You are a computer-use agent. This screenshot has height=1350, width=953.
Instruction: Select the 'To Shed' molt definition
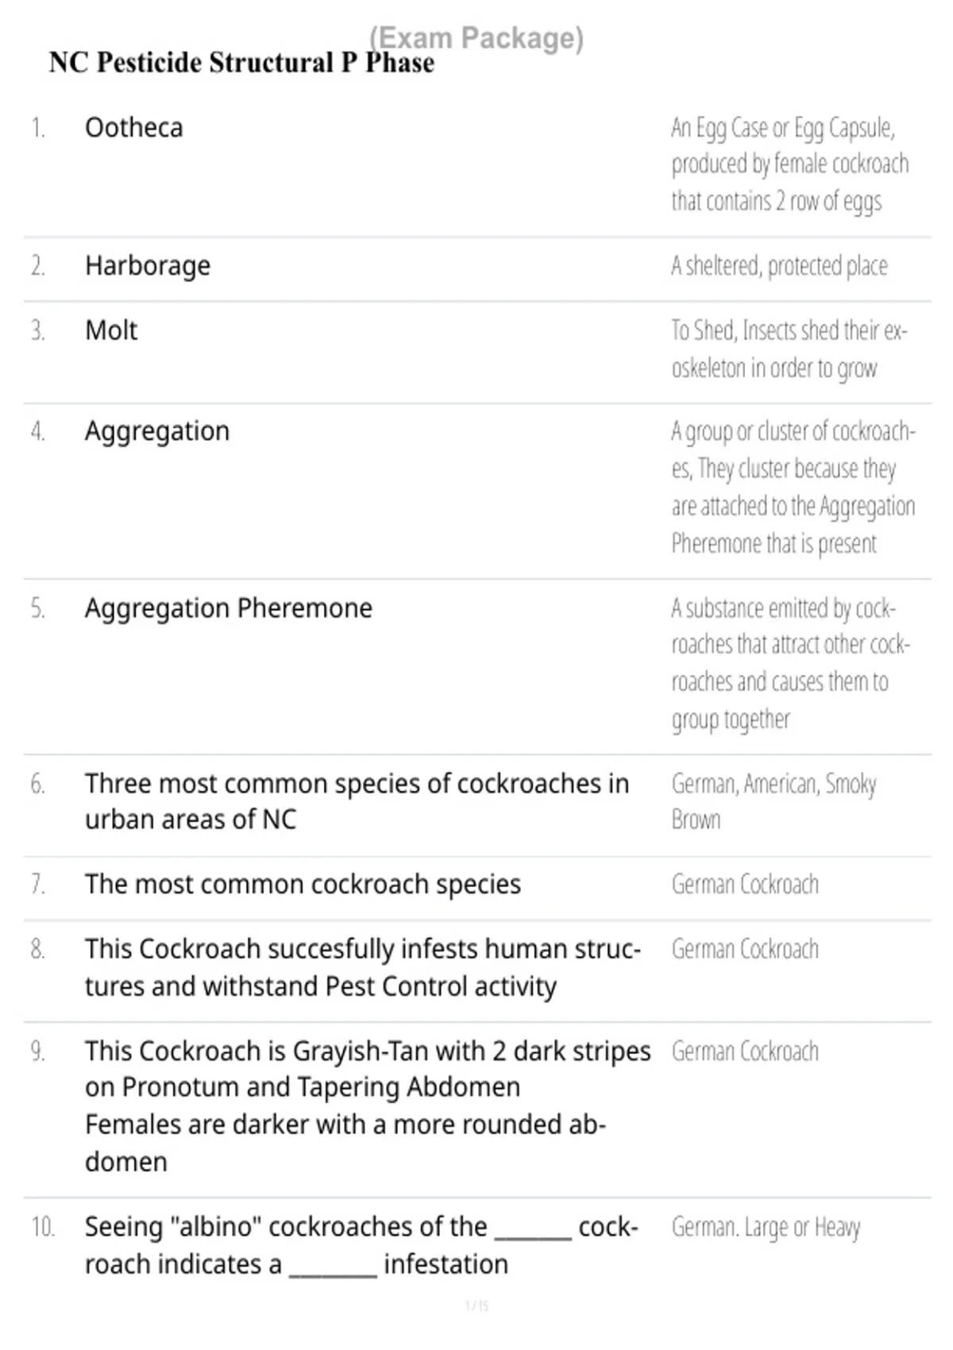pyautogui.click(x=789, y=349)
